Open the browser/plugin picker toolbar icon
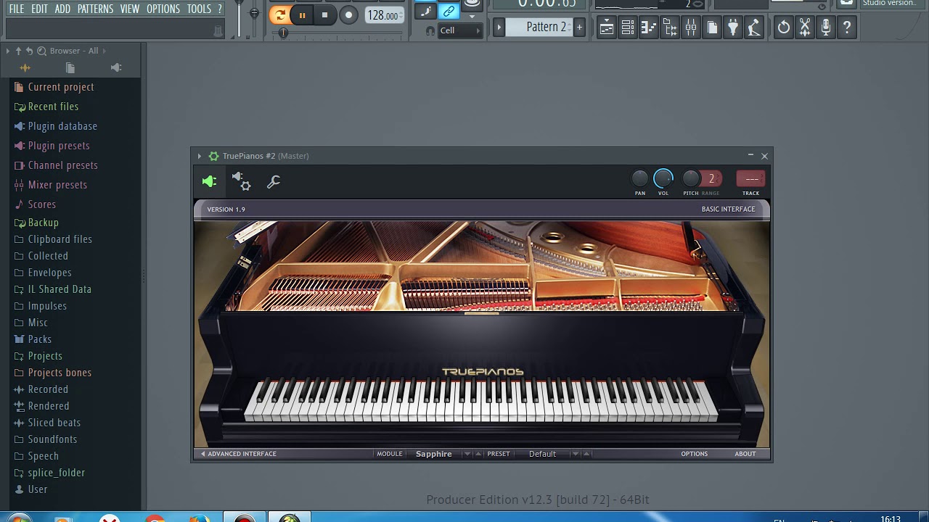929x522 pixels. click(670, 28)
